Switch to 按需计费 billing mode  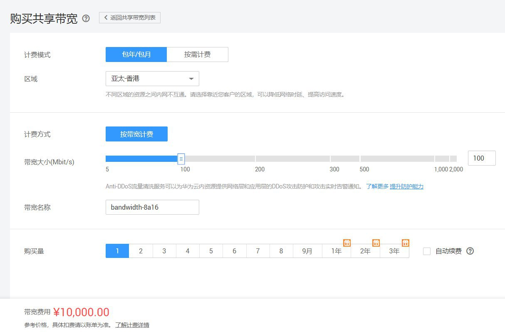pos(197,55)
